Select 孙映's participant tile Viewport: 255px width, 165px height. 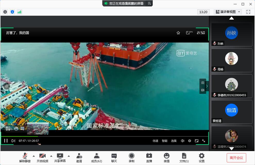point(232,35)
